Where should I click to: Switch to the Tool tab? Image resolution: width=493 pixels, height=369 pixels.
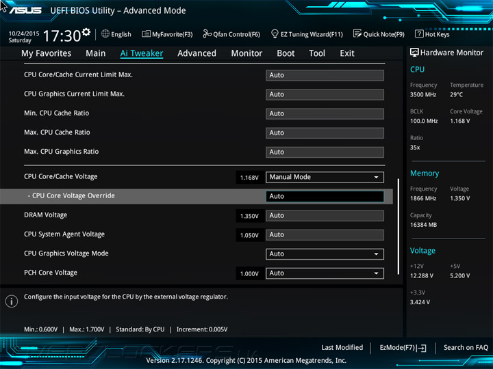[x=317, y=53]
